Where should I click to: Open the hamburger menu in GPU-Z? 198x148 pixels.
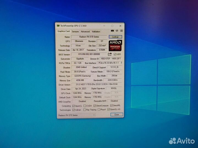[x=122, y=31]
